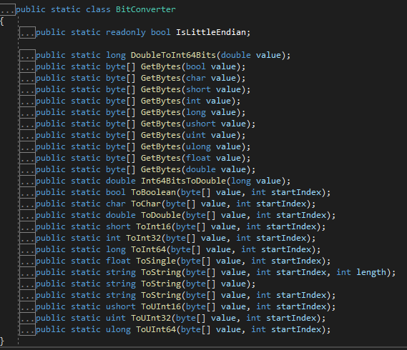Expand collapsed region before BitConverter class declaration
The image size is (407, 350).
[x=8, y=10]
